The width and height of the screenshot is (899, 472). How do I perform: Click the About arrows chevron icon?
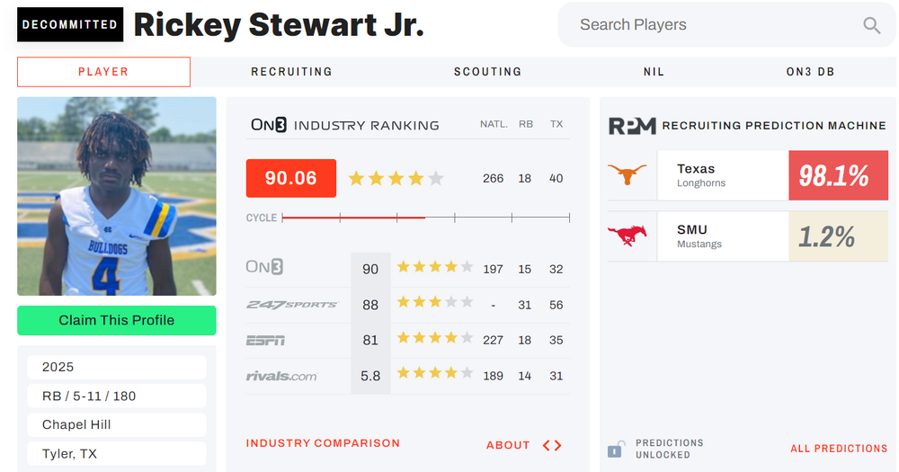pyautogui.click(x=552, y=445)
